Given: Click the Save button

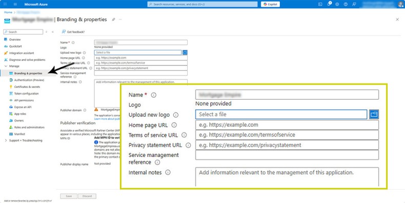Looking at the screenshot, I should pos(69,196).
